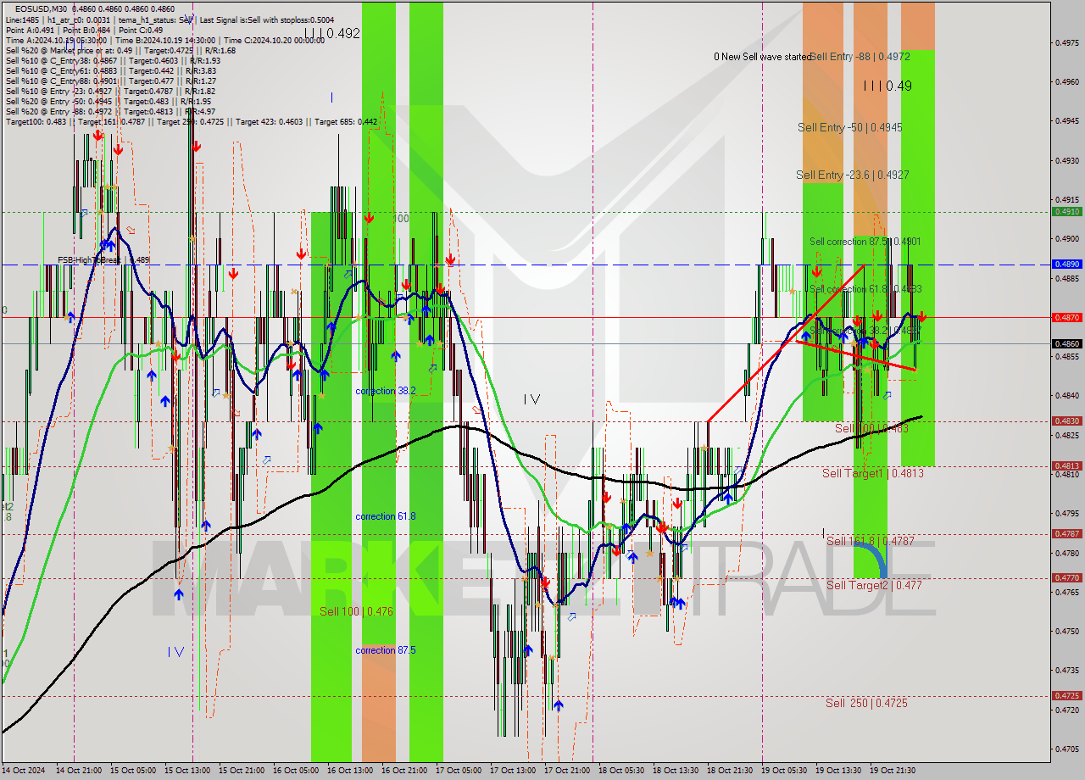Click 'Sell correction 61.8 | 0.4883' label
Screen dimensions: 1085x780
[865, 289]
